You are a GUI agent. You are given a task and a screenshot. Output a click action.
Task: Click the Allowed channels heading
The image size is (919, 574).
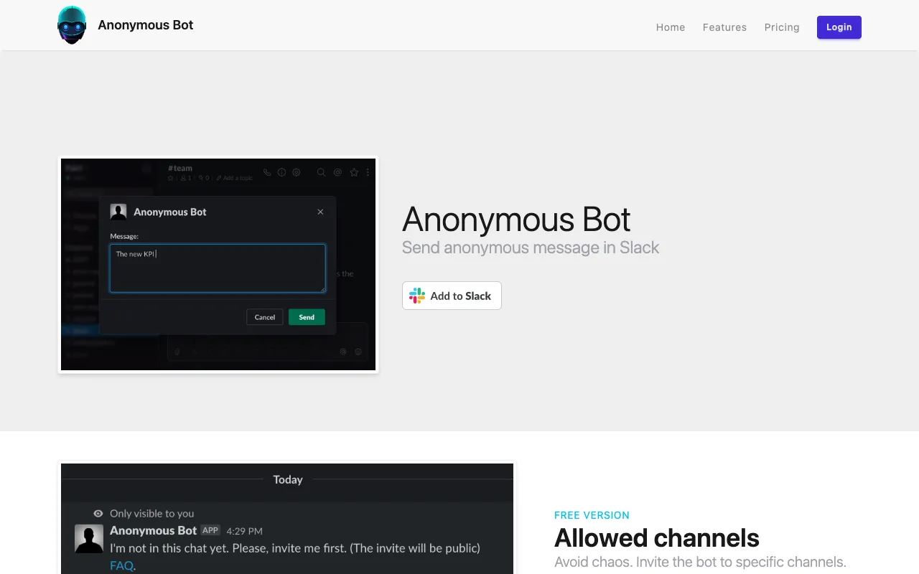pos(657,537)
